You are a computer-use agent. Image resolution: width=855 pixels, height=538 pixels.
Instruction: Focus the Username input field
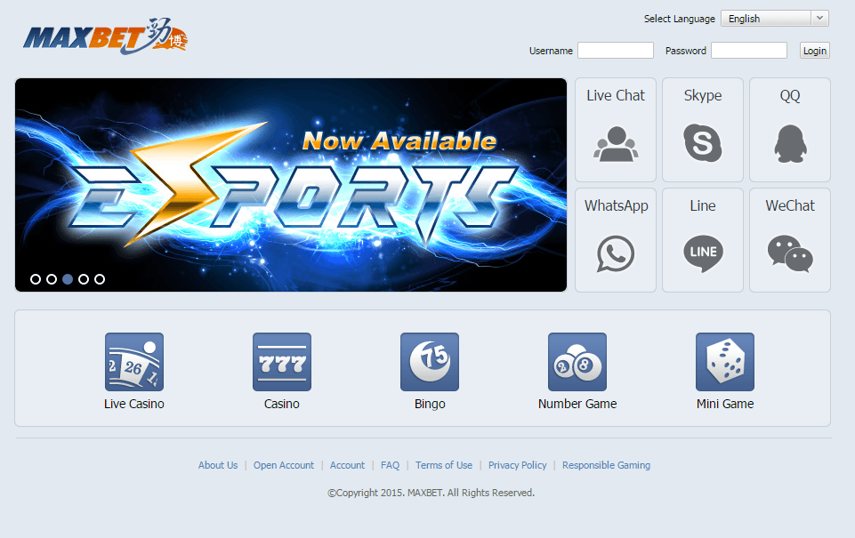click(616, 50)
